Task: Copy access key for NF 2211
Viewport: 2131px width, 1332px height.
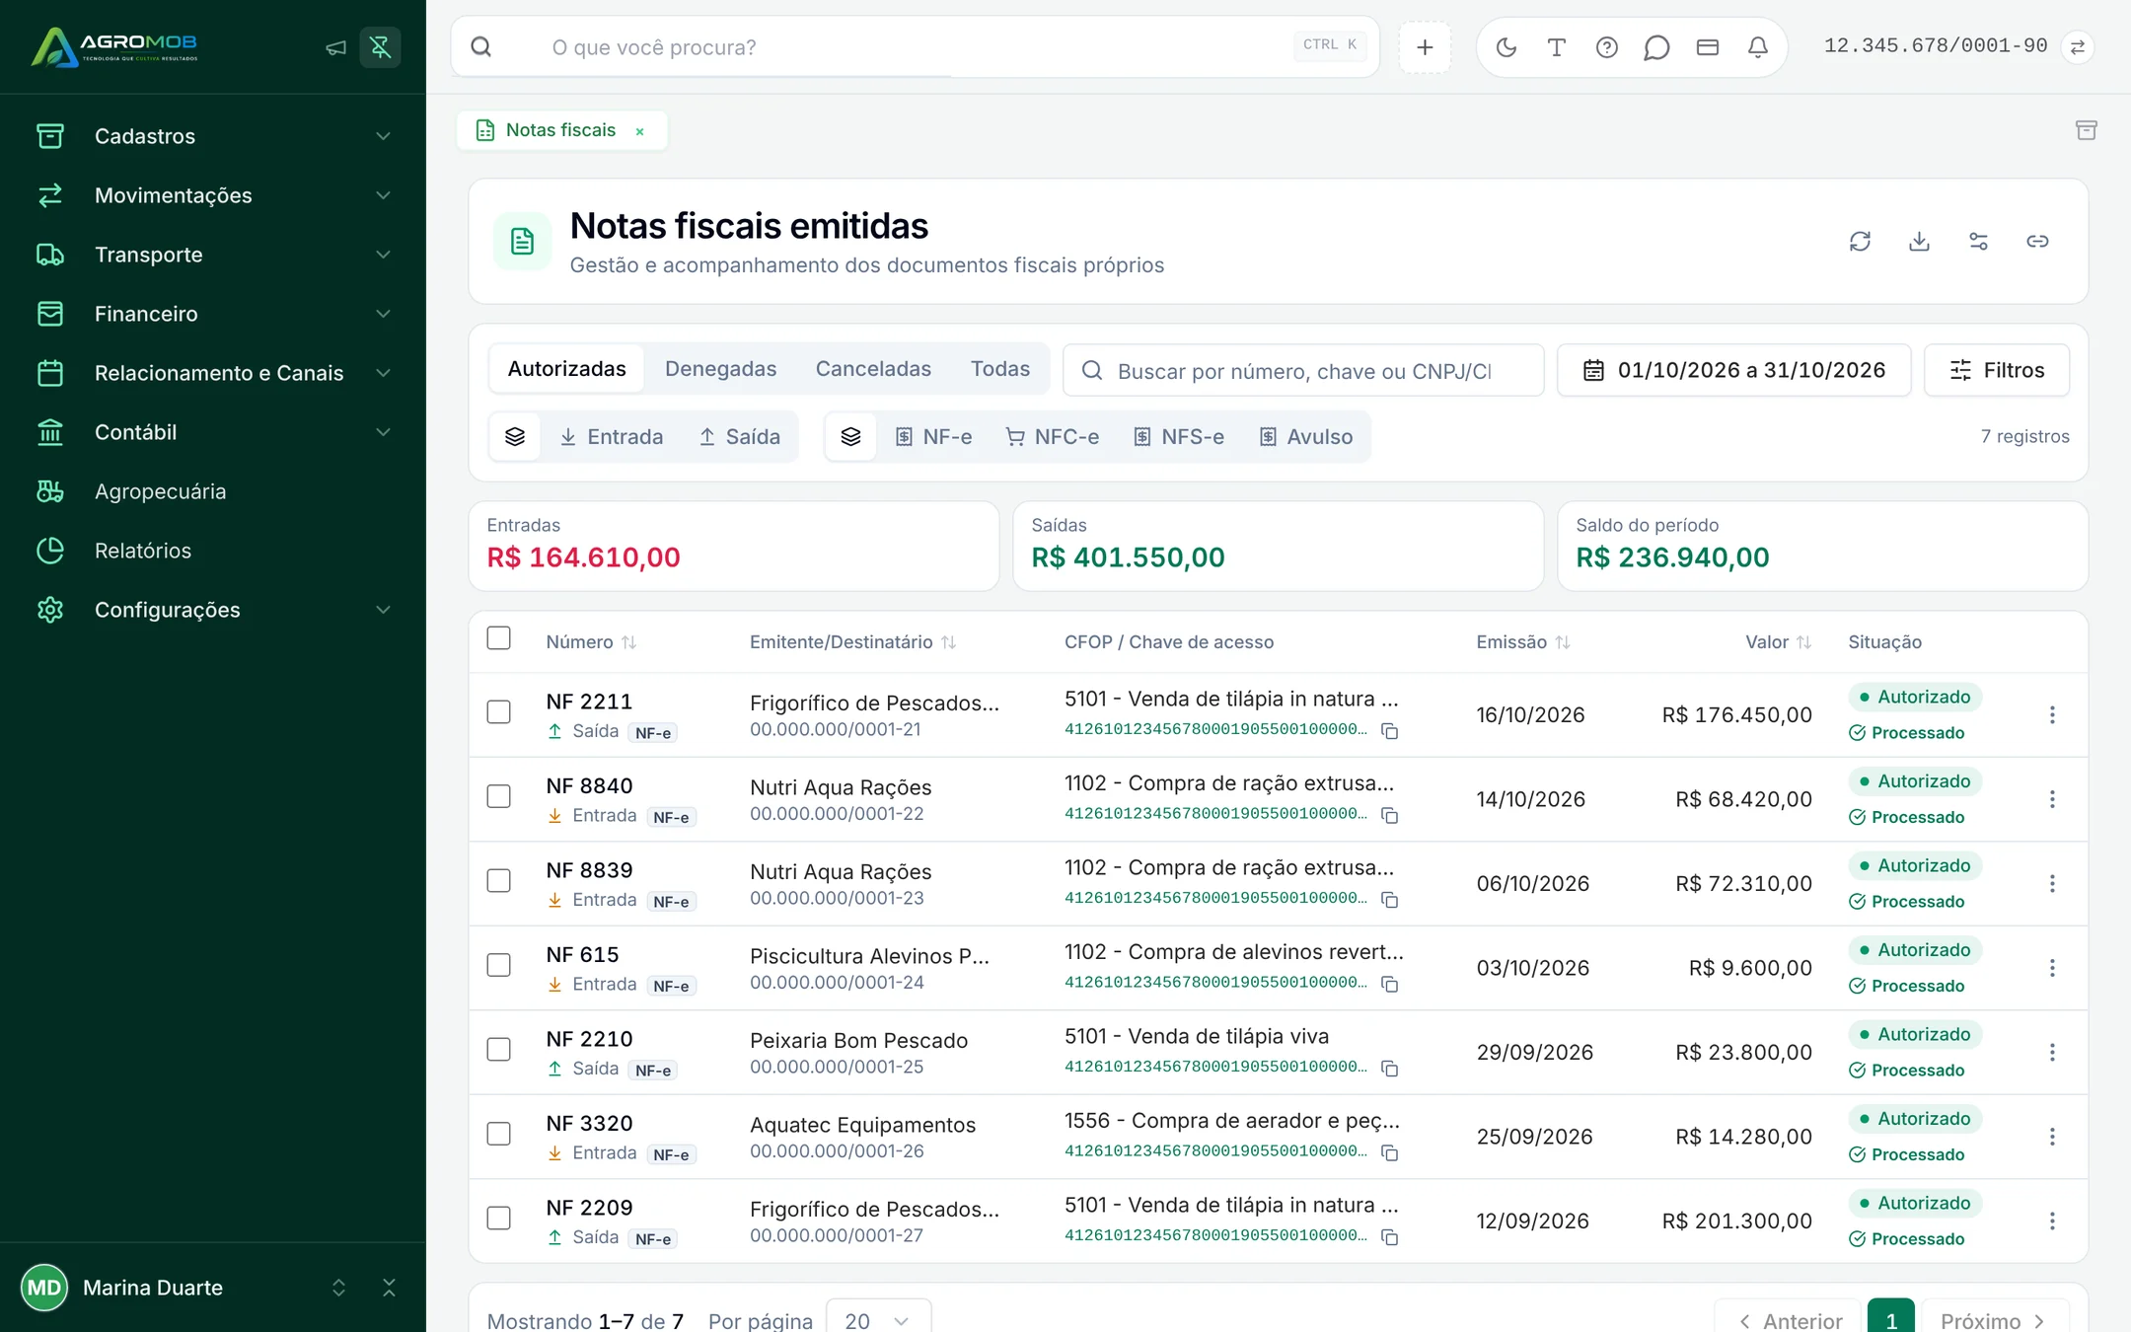Action: (x=1390, y=731)
